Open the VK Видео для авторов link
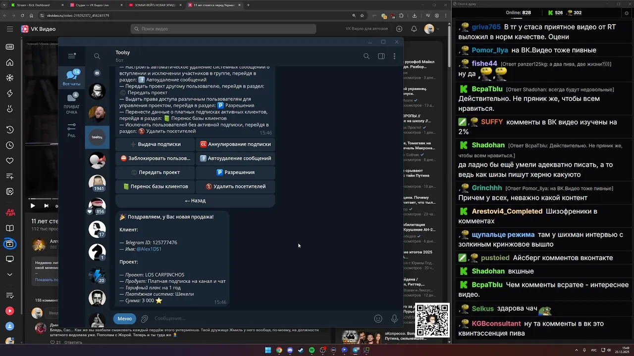This screenshot has width=634, height=356. [367, 29]
